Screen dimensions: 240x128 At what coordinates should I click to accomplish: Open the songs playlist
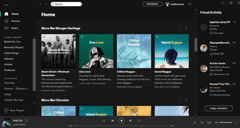8,94
